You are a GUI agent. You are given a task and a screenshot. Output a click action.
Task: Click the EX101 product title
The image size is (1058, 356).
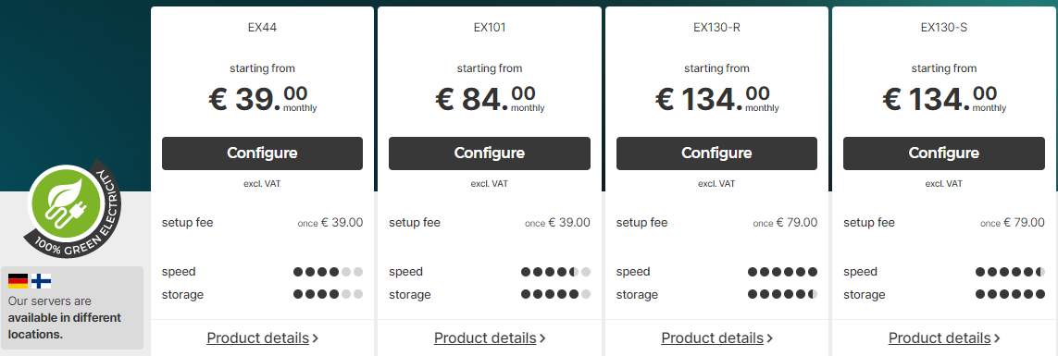(489, 28)
